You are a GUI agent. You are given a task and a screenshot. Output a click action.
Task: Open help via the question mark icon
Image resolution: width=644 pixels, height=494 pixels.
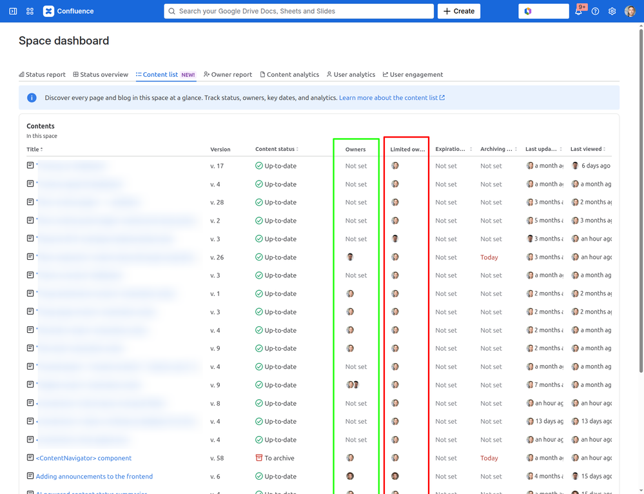tap(595, 11)
